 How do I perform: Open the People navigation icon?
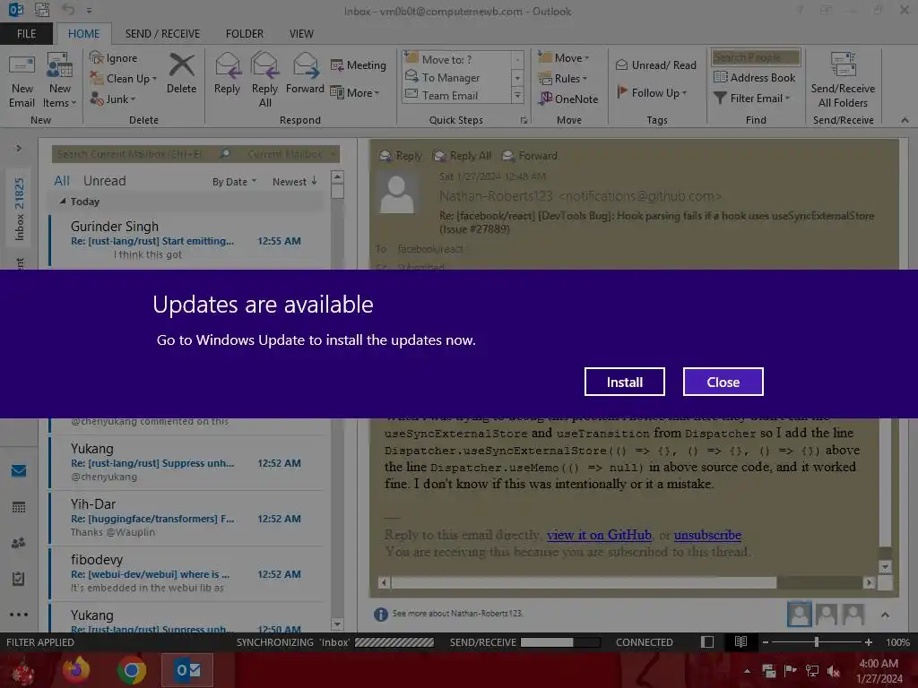(19, 543)
